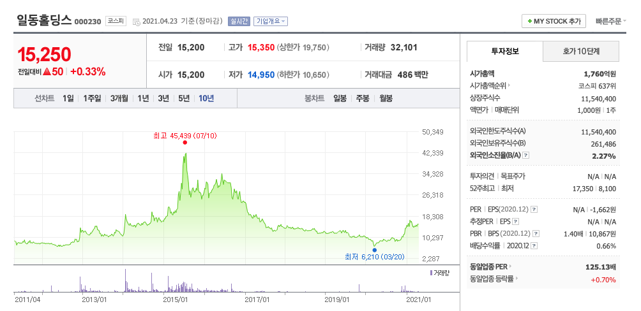This screenshot has height=311, width=641.
Task: Expand the 기업개요 dropdown
Action: click(x=271, y=21)
